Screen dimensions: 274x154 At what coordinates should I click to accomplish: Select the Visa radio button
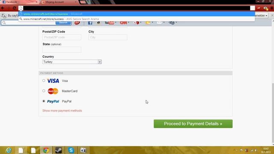pyautogui.click(x=44, y=81)
